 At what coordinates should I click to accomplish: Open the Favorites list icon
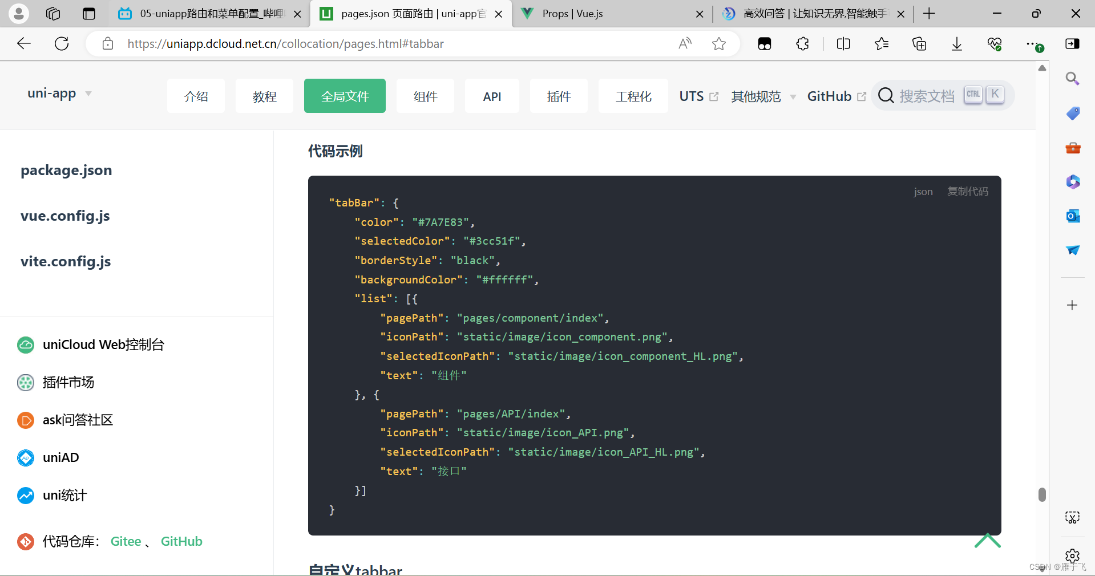pyautogui.click(x=882, y=44)
